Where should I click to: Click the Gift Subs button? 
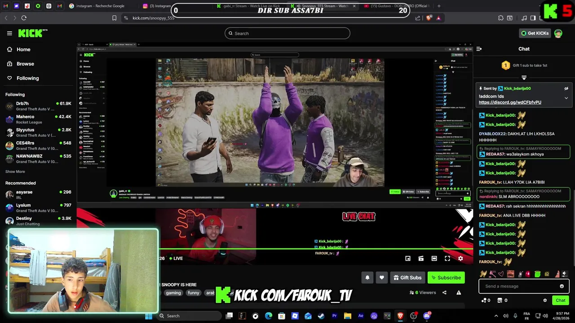click(x=407, y=278)
